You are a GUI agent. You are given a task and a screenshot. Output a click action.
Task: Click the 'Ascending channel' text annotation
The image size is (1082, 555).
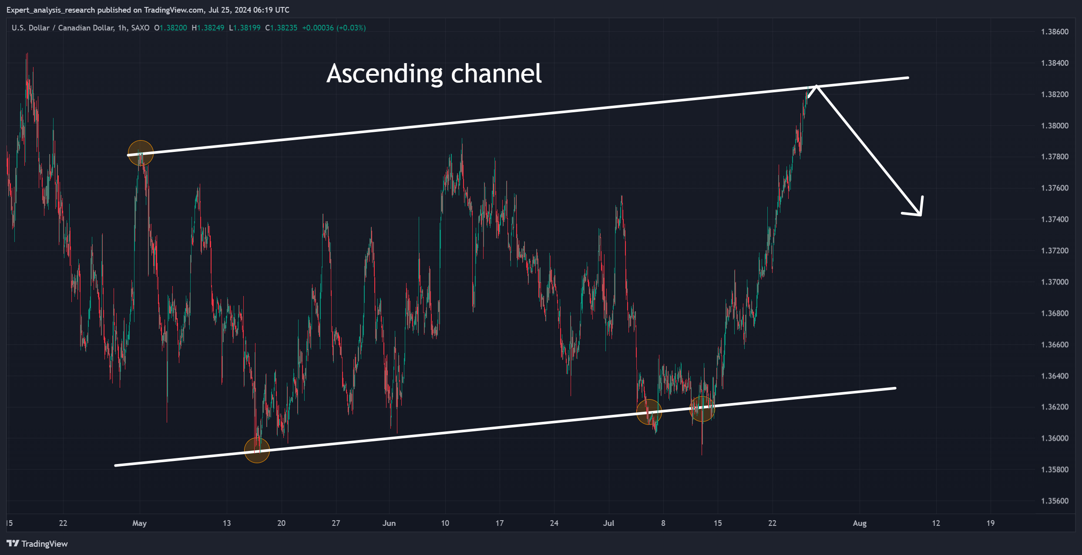pos(434,74)
